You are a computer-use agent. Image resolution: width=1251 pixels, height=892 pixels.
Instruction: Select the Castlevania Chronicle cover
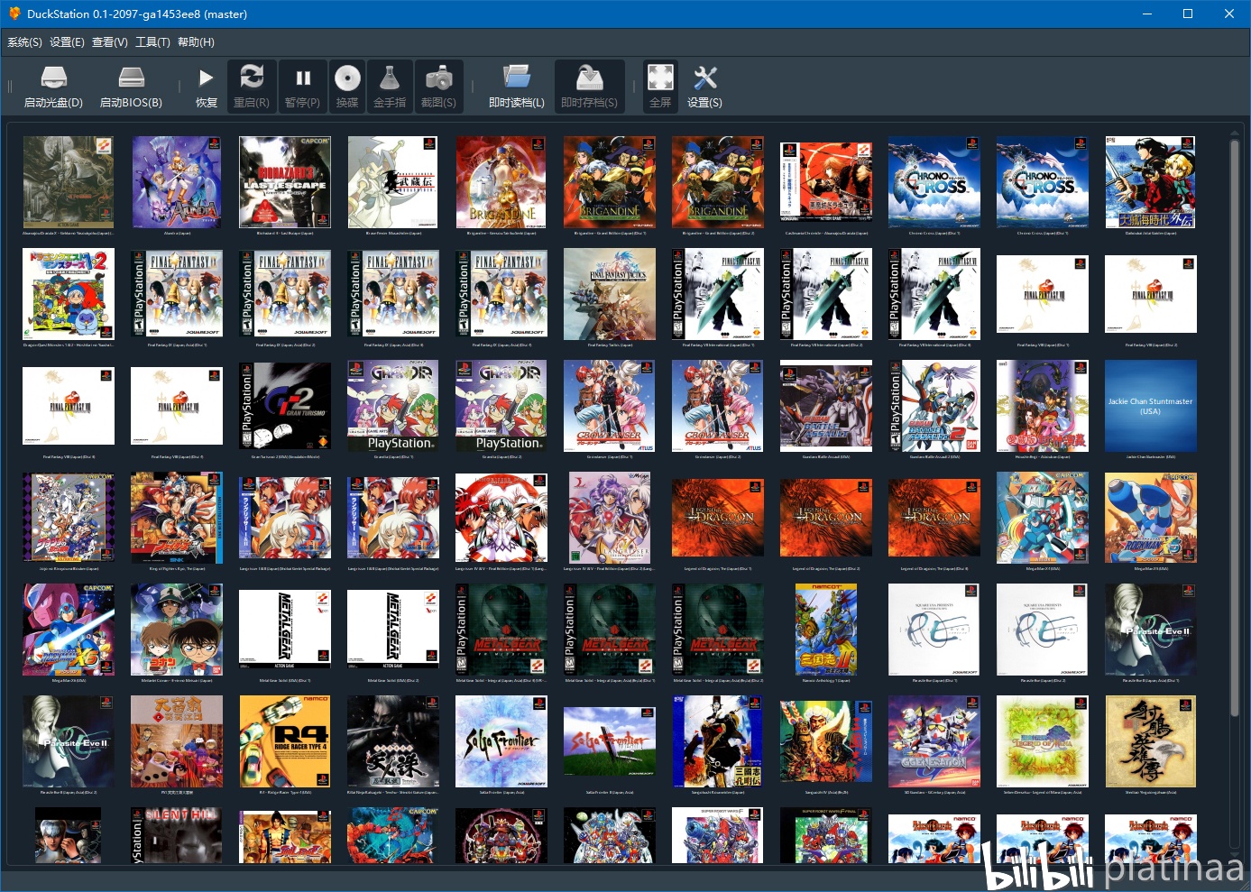[x=826, y=182]
